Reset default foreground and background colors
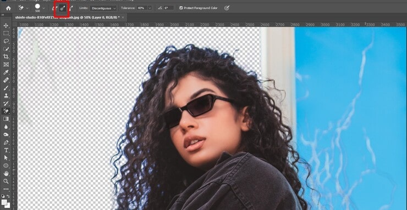The image size is (407, 210). tap(3, 196)
